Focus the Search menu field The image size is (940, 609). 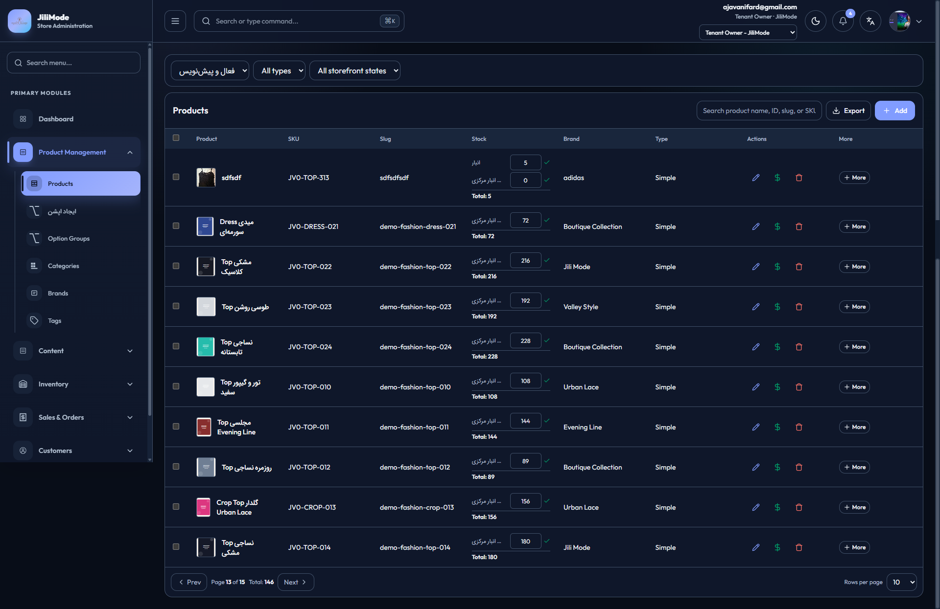pos(73,63)
